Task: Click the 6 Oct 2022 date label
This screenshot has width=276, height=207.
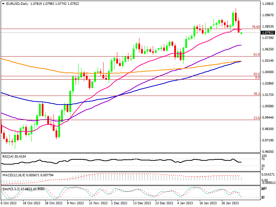Action: 9,204
